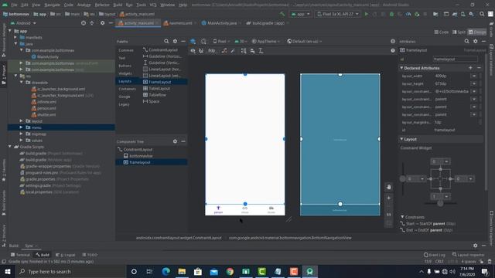Collapse the Declared Attributes section

[x=401, y=68]
